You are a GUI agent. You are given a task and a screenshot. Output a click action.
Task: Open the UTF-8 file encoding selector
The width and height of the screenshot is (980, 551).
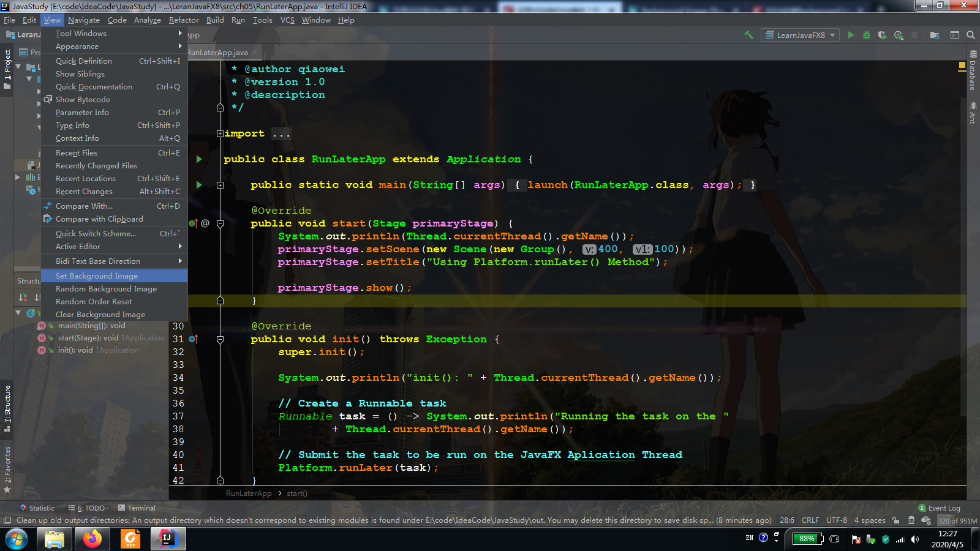tap(836, 520)
